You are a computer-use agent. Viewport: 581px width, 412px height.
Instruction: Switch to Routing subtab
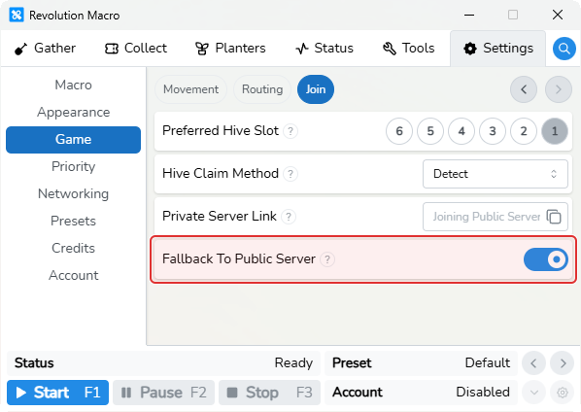tap(262, 89)
